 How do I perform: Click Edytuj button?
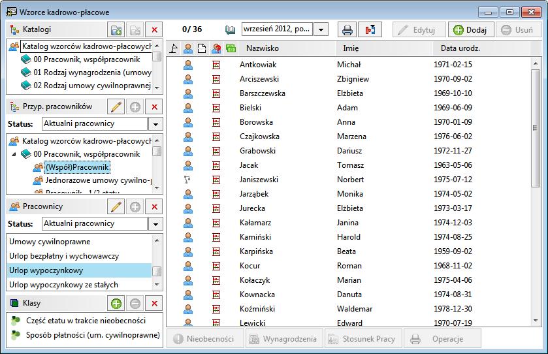pyautogui.click(x=419, y=29)
